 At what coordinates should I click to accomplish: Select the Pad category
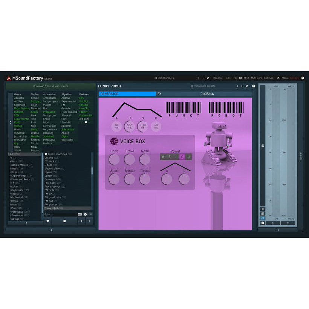point(17,208)
